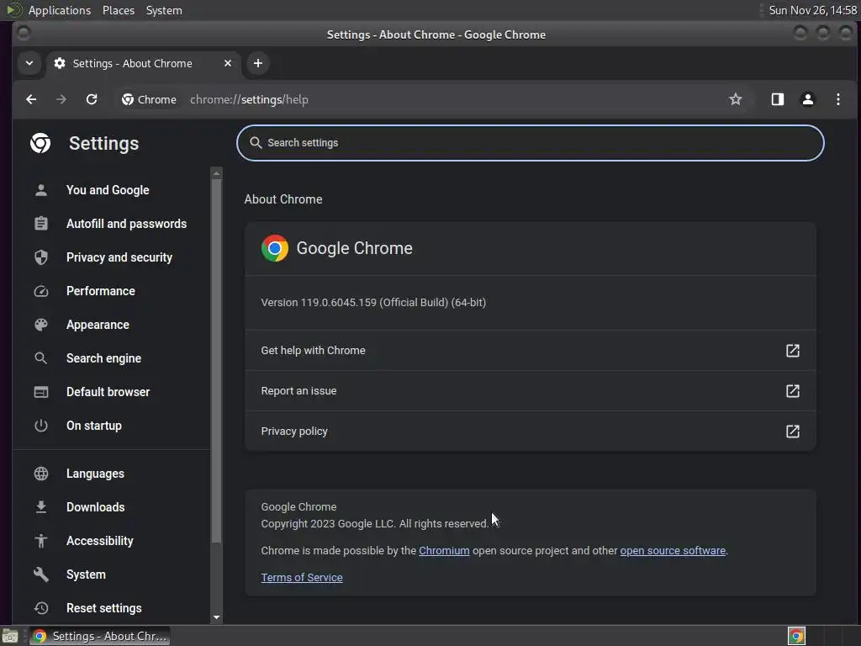Open the side panel icon in toolbar

[x=777, y=99]
